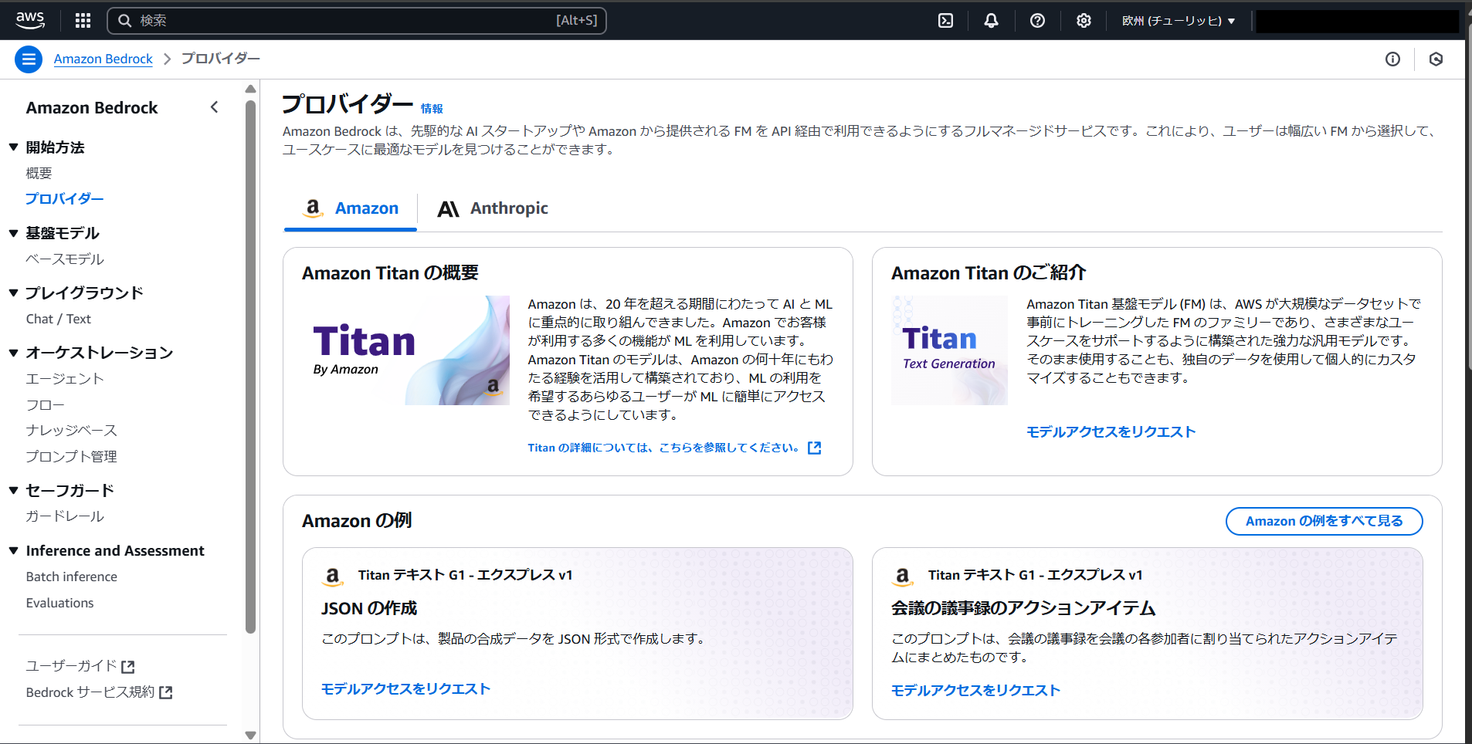Collapse the オーケストレーション section

[x=13, y=353]
